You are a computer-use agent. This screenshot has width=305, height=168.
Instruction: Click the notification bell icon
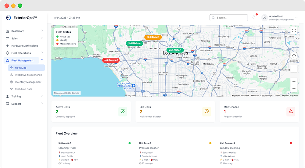click(254, 17)
